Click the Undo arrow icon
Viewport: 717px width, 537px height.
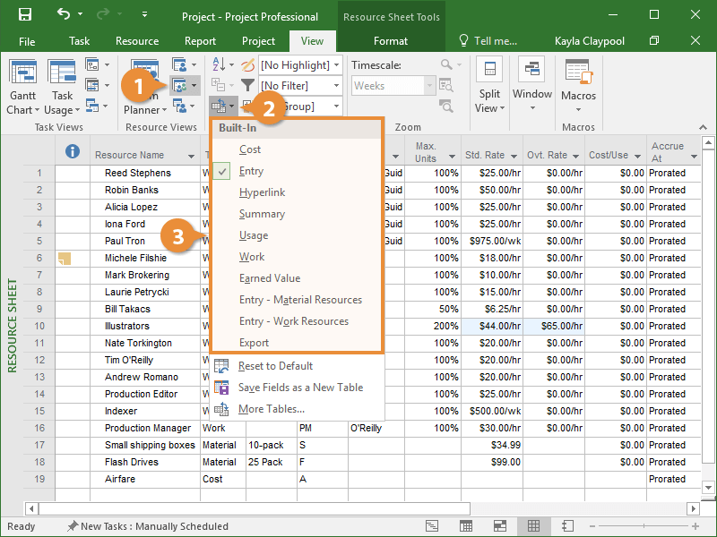click(x=64, y=15)
